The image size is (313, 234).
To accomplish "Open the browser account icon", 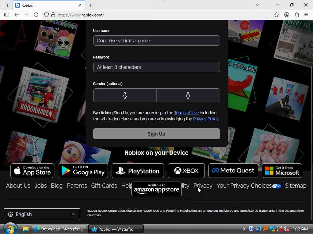I will (x=287, y=15).
